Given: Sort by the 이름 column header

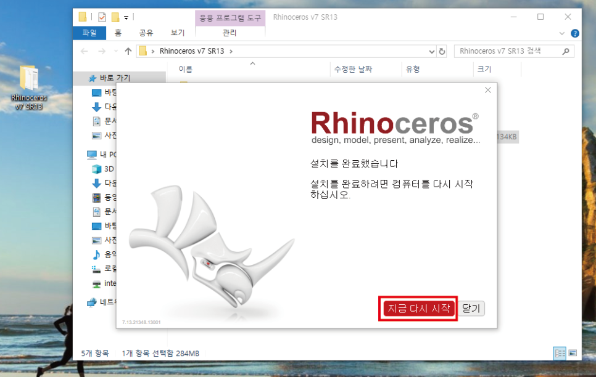Looking at the screenshot, I should coord(186,69).
